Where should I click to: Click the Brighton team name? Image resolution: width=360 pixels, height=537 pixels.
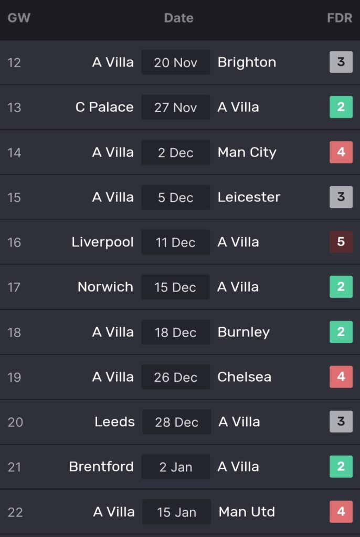coord(247,62)
